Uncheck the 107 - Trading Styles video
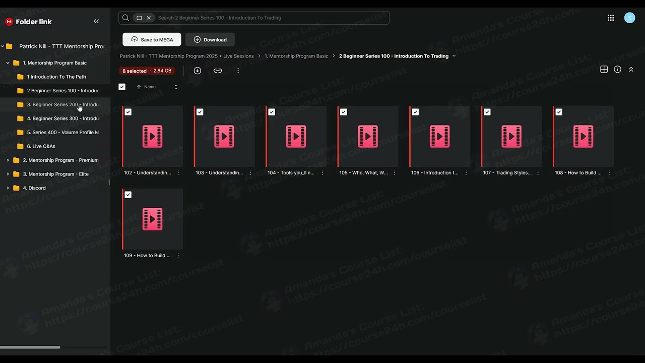Screen dimensions: 645x363 click(x=487, y=112)
